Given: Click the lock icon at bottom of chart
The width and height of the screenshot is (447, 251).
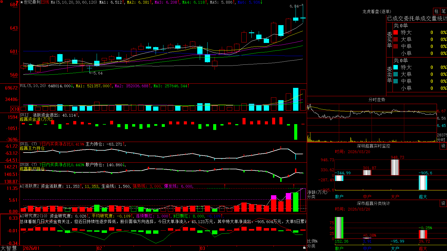Looking at the screenshot, I should click(x=304, y=248).
